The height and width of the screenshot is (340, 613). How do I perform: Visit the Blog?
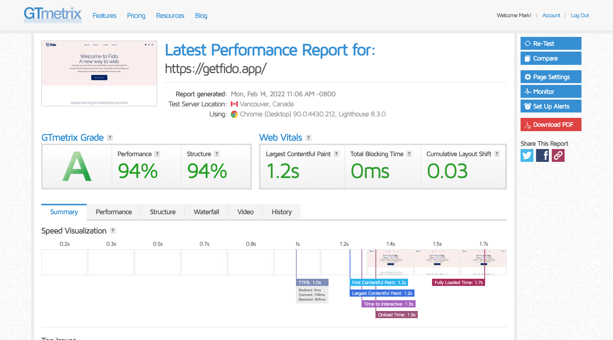[x=201, y=15]
